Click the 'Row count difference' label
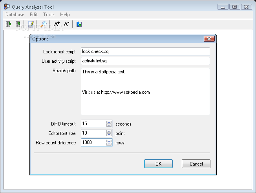 (x=56, y=143)
